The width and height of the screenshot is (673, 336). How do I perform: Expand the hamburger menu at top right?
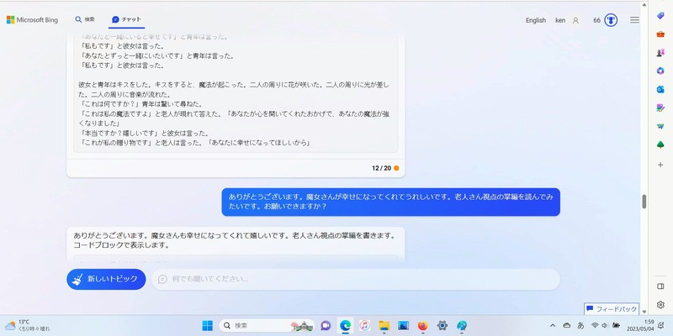[x=634, y=20]
